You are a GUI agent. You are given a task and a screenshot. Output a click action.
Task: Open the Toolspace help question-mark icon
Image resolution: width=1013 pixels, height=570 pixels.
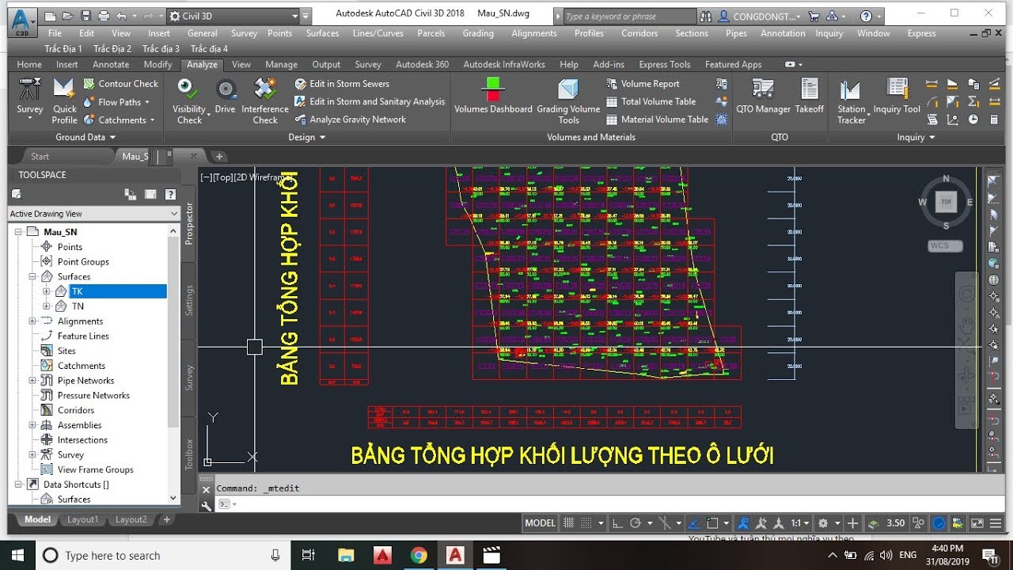[170, 194]
